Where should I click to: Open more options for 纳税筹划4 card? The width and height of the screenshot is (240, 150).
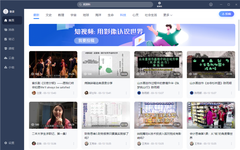(x=179, y=144)
